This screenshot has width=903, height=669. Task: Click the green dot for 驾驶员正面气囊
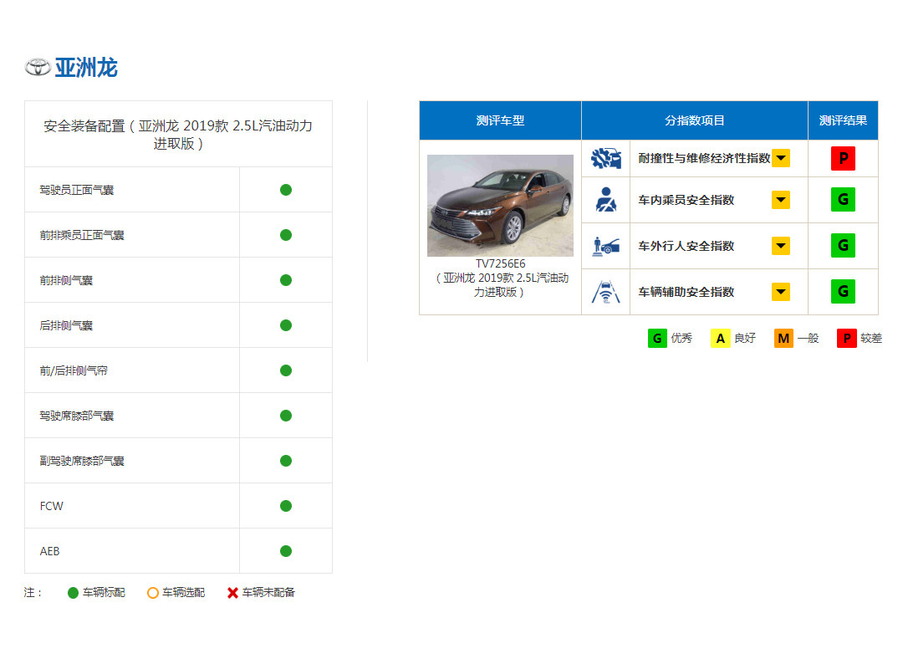(286, 190)
